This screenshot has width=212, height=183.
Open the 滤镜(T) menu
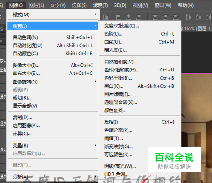[x=100, y=6]
